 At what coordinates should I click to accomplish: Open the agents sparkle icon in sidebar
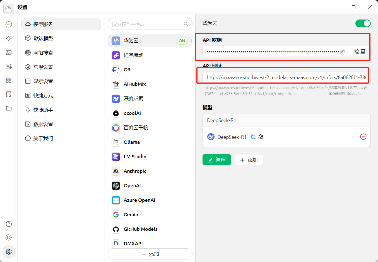coord(9,38)
